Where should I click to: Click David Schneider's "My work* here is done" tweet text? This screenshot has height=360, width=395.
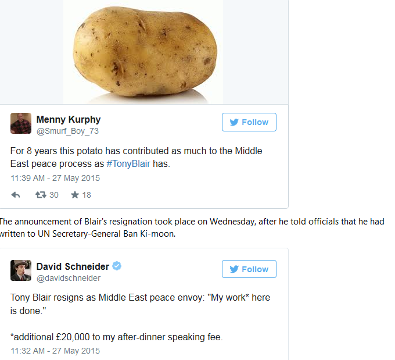pyautogui.click(x=139, y=304)
